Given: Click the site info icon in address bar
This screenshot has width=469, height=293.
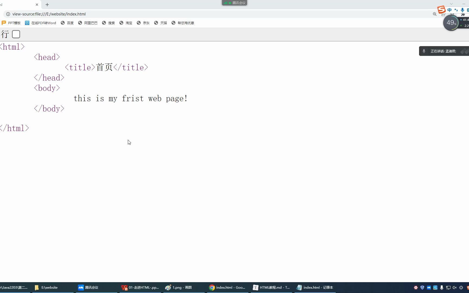Looking at the screenshot, I should tap(8, 14).
